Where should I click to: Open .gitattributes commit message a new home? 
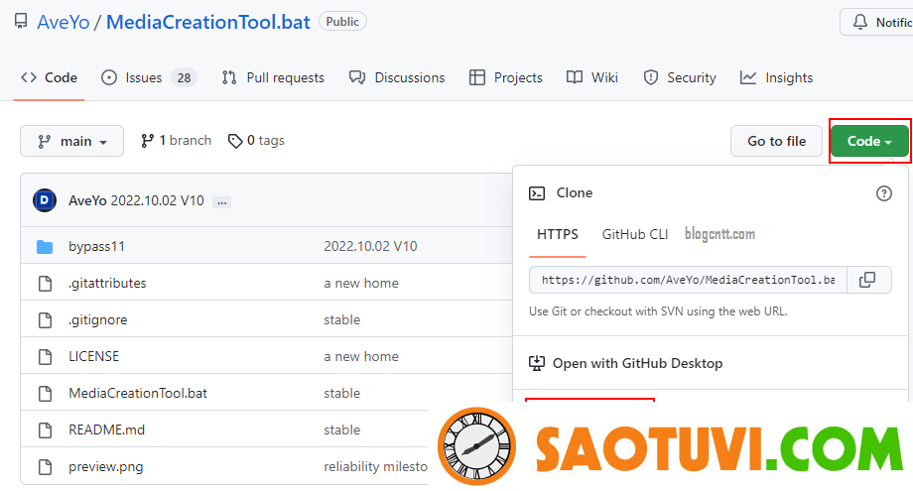point(361,283)
